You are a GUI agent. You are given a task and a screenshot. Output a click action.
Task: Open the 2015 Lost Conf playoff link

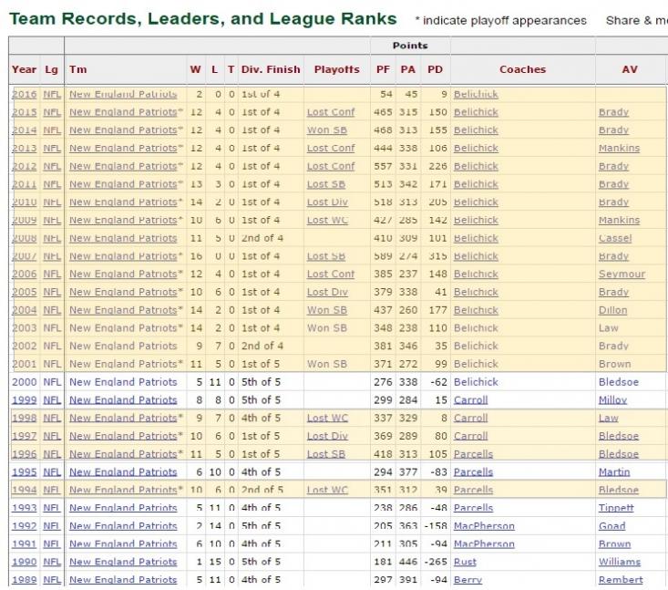331,112
